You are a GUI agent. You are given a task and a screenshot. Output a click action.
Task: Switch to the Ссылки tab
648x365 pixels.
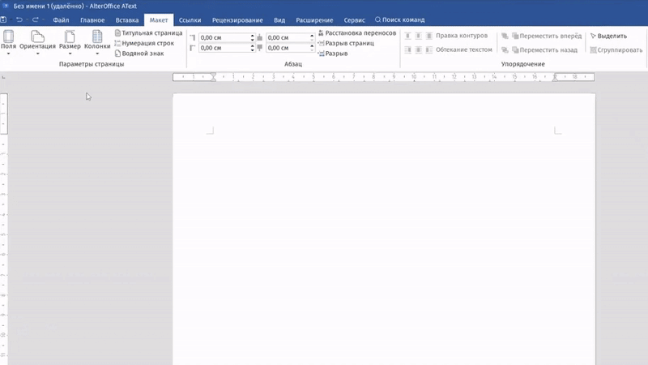(190, 19)
